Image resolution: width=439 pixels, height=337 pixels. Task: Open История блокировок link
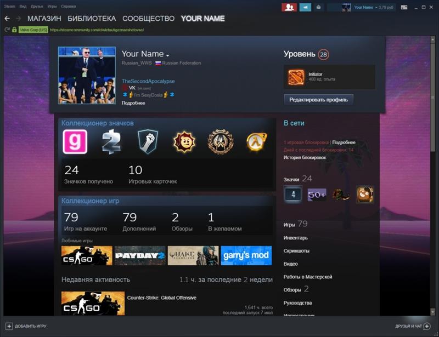pyautogui.click(x=305, y=157)
